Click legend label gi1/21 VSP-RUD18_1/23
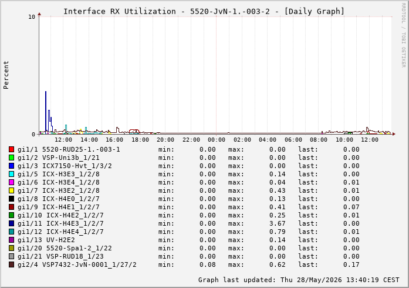Viewport: 409px width, 288px height. [60, 256]
